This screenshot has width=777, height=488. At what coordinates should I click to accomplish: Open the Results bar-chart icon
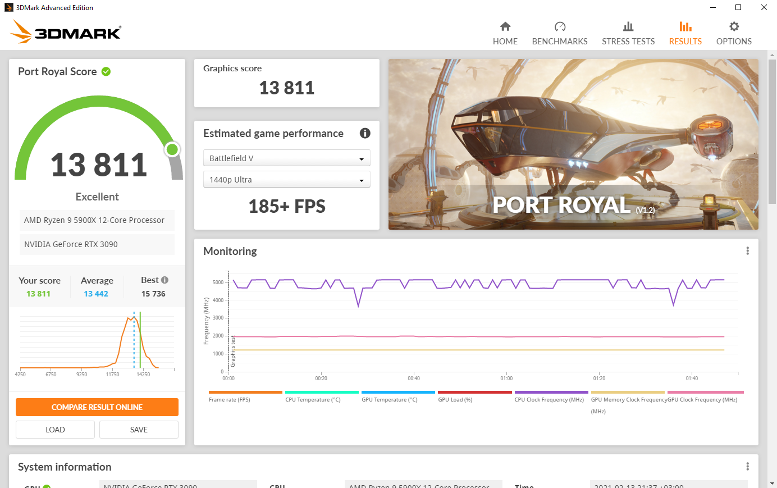click(x=685, y=26)
